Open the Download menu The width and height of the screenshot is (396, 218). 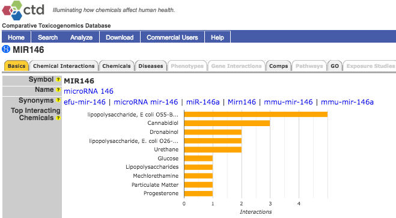120,37
